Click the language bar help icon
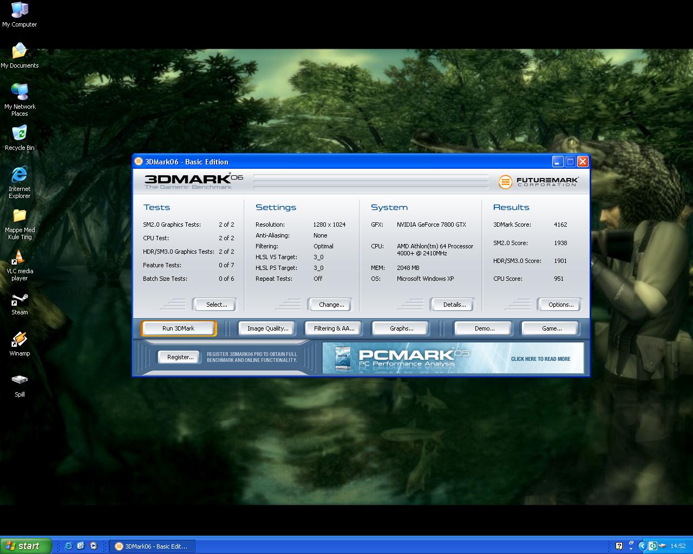Viewport: 693px width, 554px height. (619, 546)
